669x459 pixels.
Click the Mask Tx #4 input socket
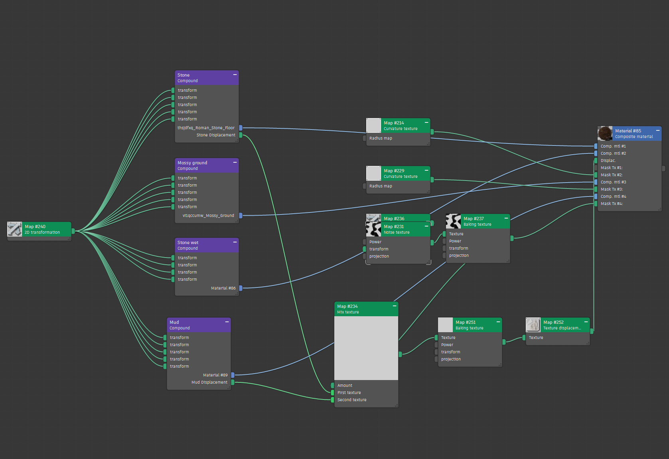click(596, 204)
